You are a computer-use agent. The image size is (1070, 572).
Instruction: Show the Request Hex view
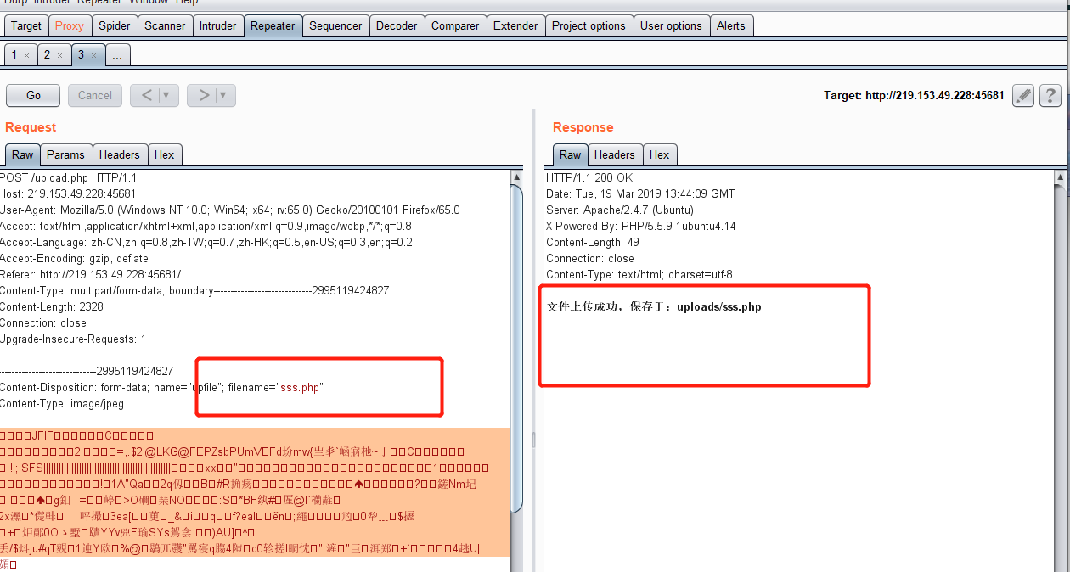click(165, 154)
